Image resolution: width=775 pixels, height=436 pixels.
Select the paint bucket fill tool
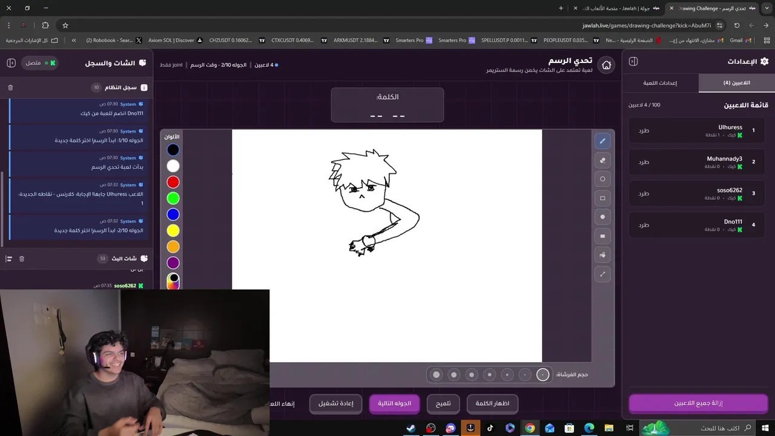click(x=602, y=255)
